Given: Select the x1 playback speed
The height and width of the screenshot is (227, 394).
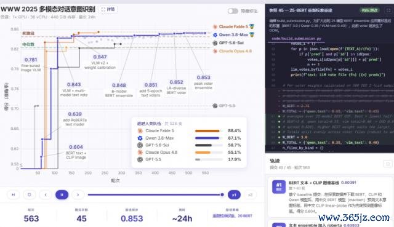Looking at the screenshot, I should click(x=234, y=195).
